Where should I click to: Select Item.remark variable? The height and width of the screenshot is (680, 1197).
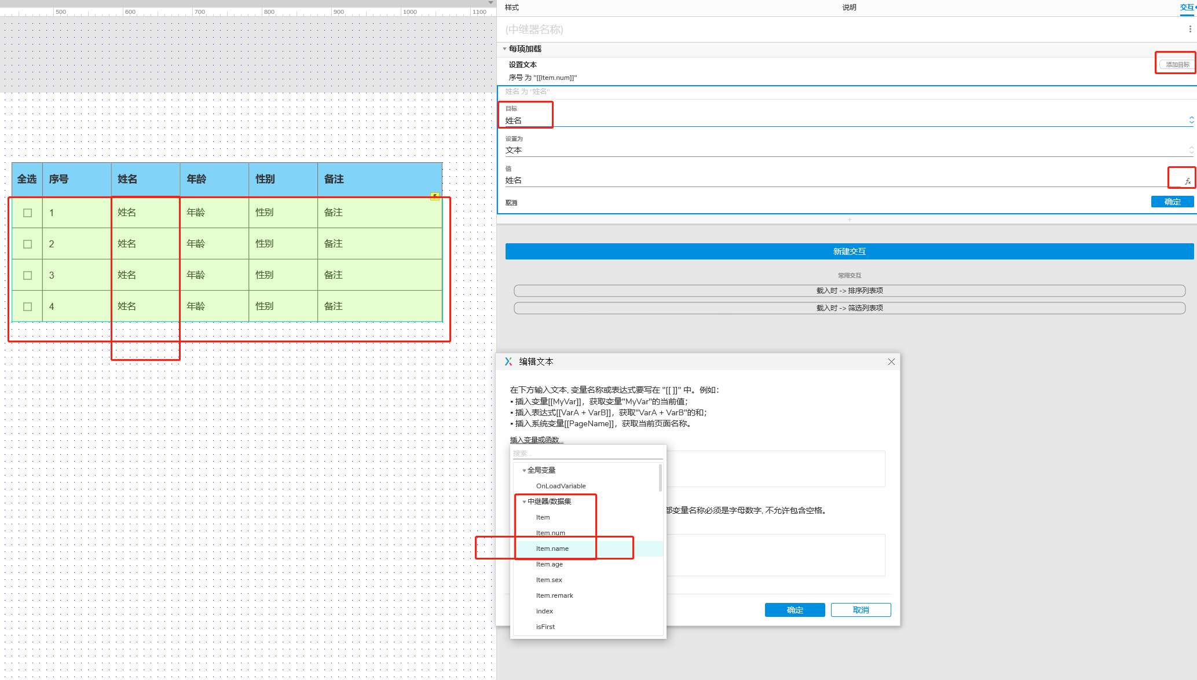(554, 595)
